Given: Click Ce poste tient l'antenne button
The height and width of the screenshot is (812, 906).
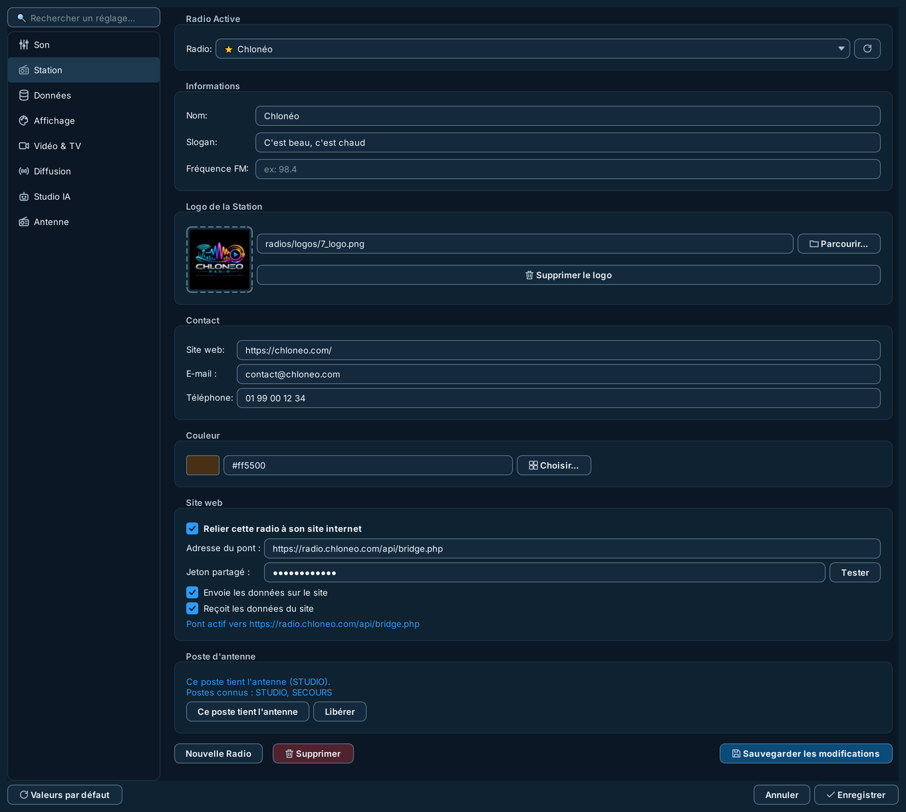Looking at the screenshot, I should 247,711.
